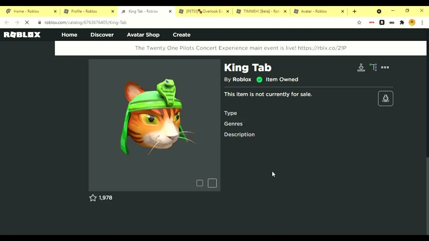Open Discover in Roblox navbar

102,35
